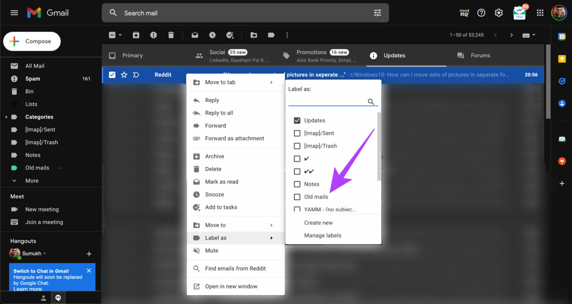Check the Old mails label checkbox

click(x=297, y=197)
